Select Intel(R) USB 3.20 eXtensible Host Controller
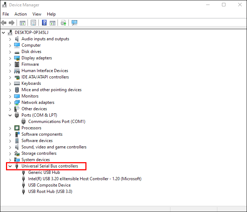The width and height of the screenshot is (247, 212). [x=85, y=179]
